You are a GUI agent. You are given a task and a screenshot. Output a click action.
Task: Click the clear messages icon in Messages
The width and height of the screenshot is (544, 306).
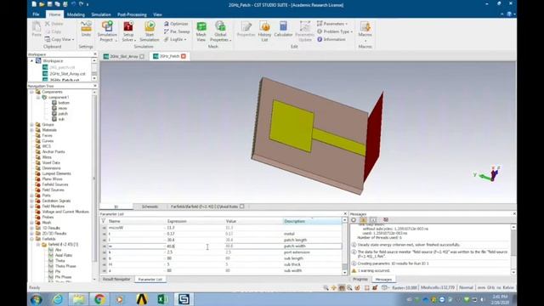click(385, 219)
